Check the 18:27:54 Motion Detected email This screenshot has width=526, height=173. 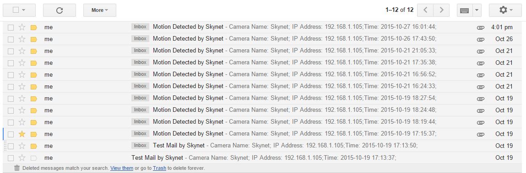coord(11,99)
